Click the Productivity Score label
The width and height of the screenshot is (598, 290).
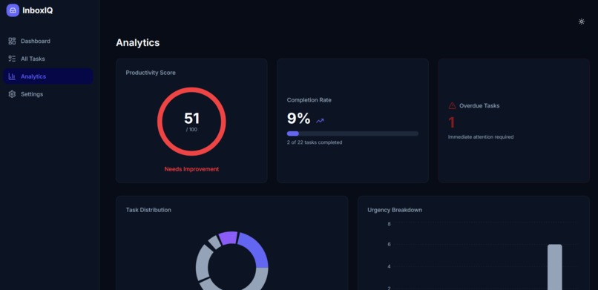(151, 73)
